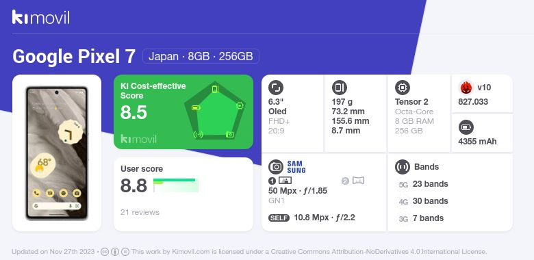Click the Bands signal icon
This screenshot has width=534, height=260.
click(x=403, y=167)
